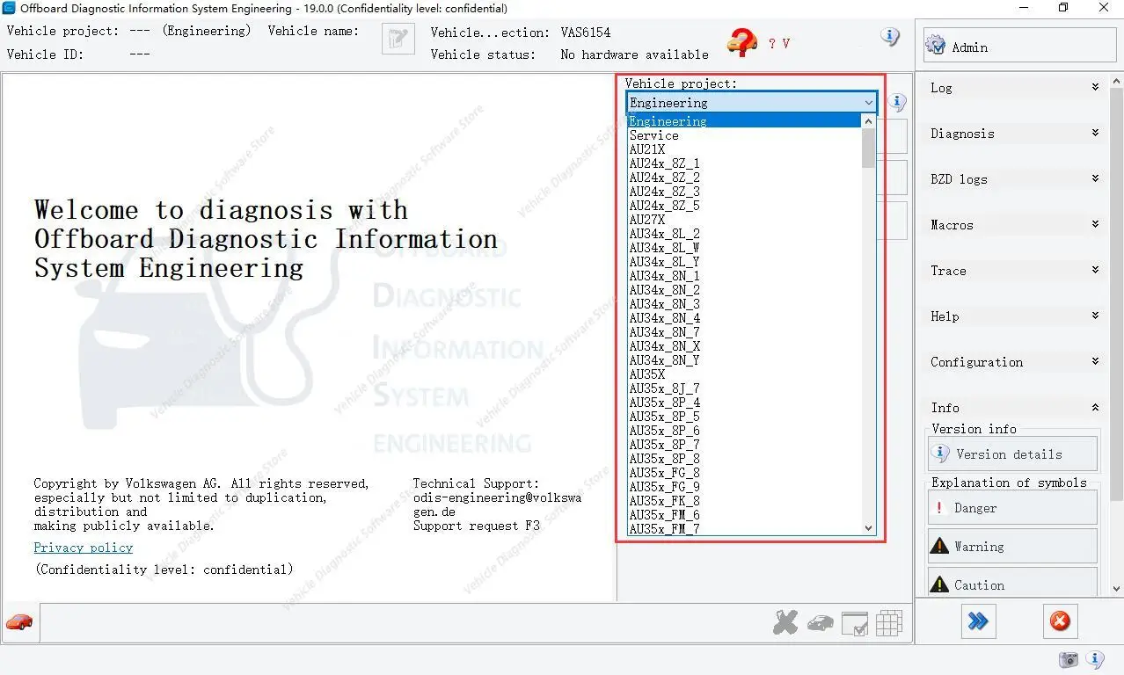This screenshot has height=675, width=1124.
Task: Click info icon beside Vehicle project dropdown
Action: (x=897, y=103)
